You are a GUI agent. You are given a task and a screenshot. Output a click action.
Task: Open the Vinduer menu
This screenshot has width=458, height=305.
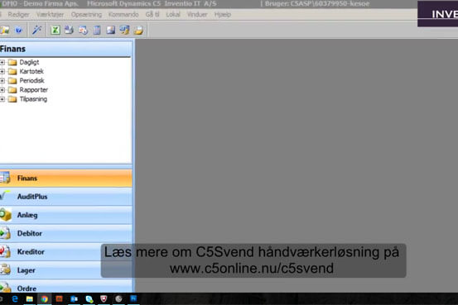(197, 14)
